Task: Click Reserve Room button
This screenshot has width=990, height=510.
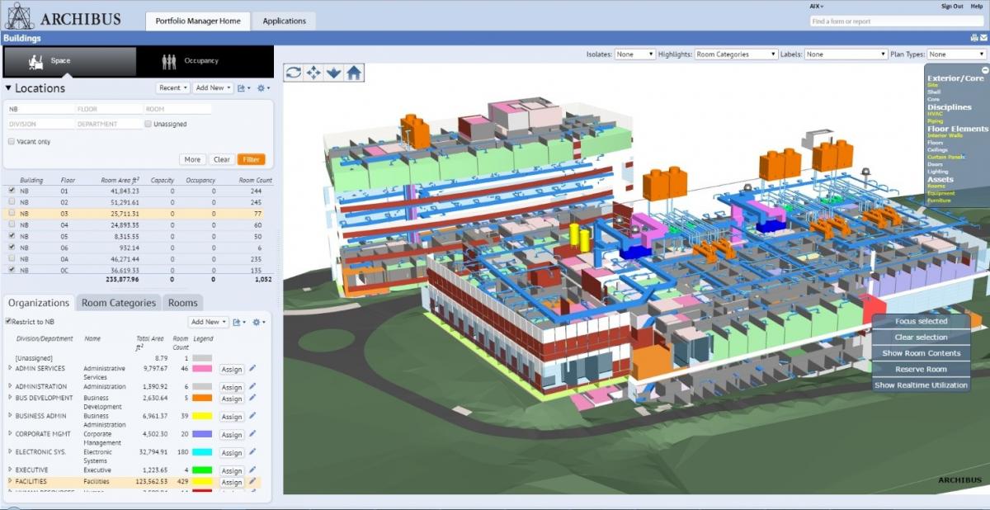Action: [x=922, y=369]
